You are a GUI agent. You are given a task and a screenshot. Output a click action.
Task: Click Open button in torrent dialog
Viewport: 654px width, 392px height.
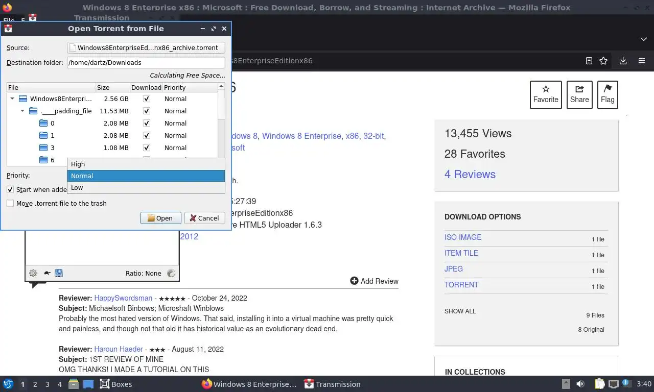pos(160,218)
